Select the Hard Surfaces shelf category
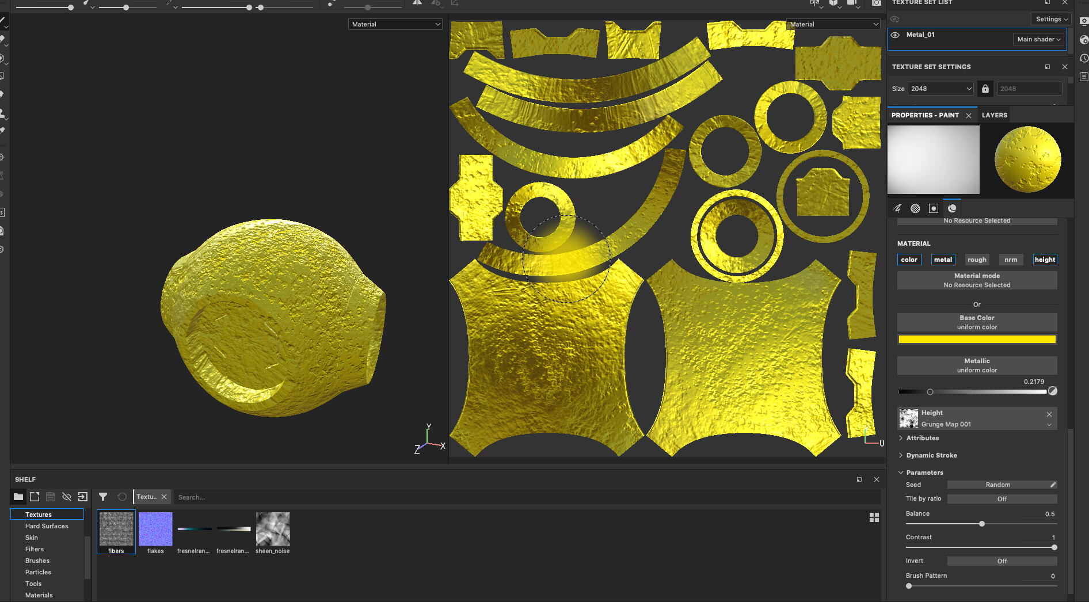 (47, 526)
